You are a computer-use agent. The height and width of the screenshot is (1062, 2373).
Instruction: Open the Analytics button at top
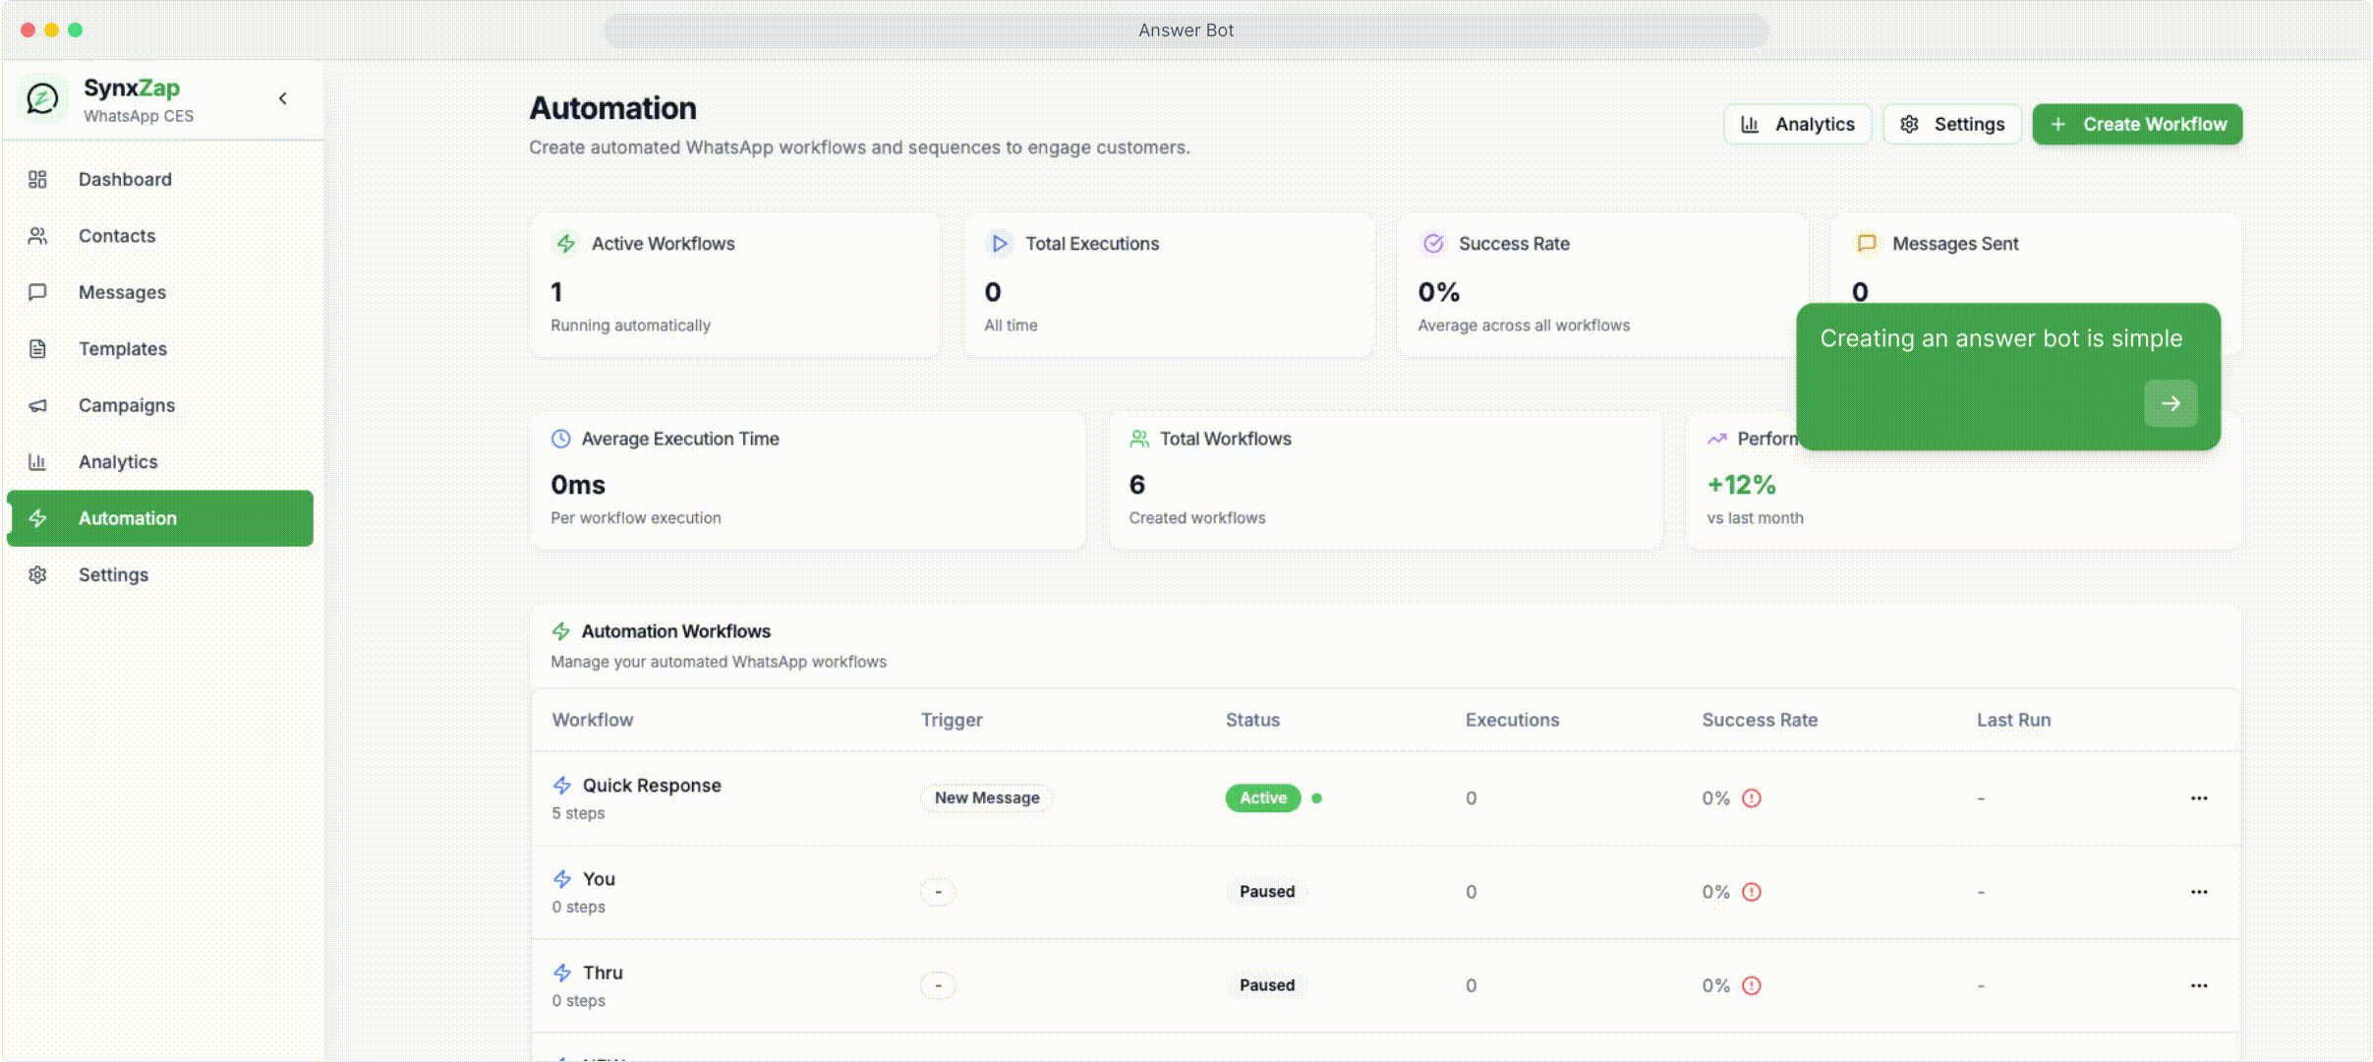point(1797,125)
